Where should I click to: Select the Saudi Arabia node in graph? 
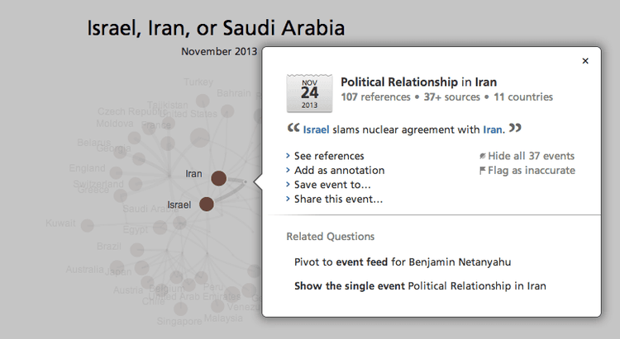tap(150, 210)
